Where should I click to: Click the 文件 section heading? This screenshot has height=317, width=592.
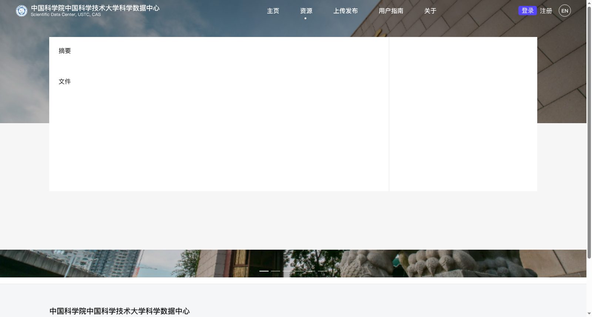[65, 81]
